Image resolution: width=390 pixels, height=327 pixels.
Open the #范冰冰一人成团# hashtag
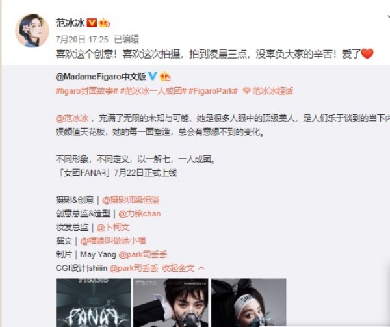pos(153,91)
